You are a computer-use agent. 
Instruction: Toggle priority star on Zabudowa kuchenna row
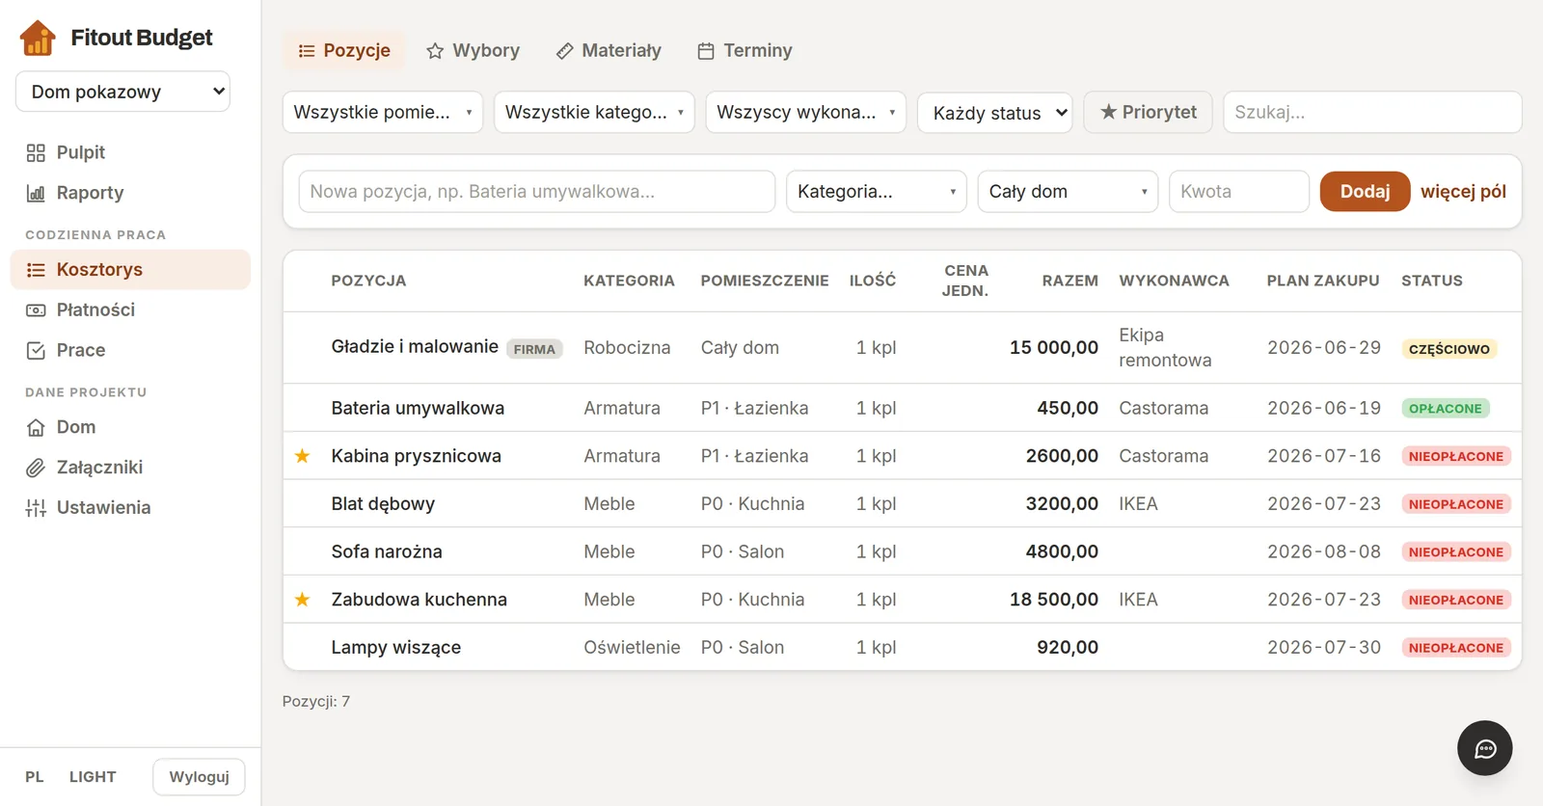(x=303, y=599)
